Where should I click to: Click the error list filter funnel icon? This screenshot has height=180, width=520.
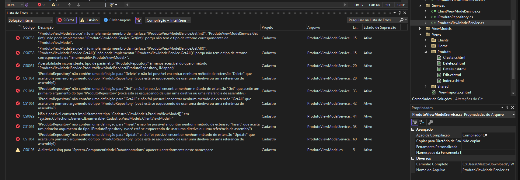pyautogui.click(x=139, y=20)
